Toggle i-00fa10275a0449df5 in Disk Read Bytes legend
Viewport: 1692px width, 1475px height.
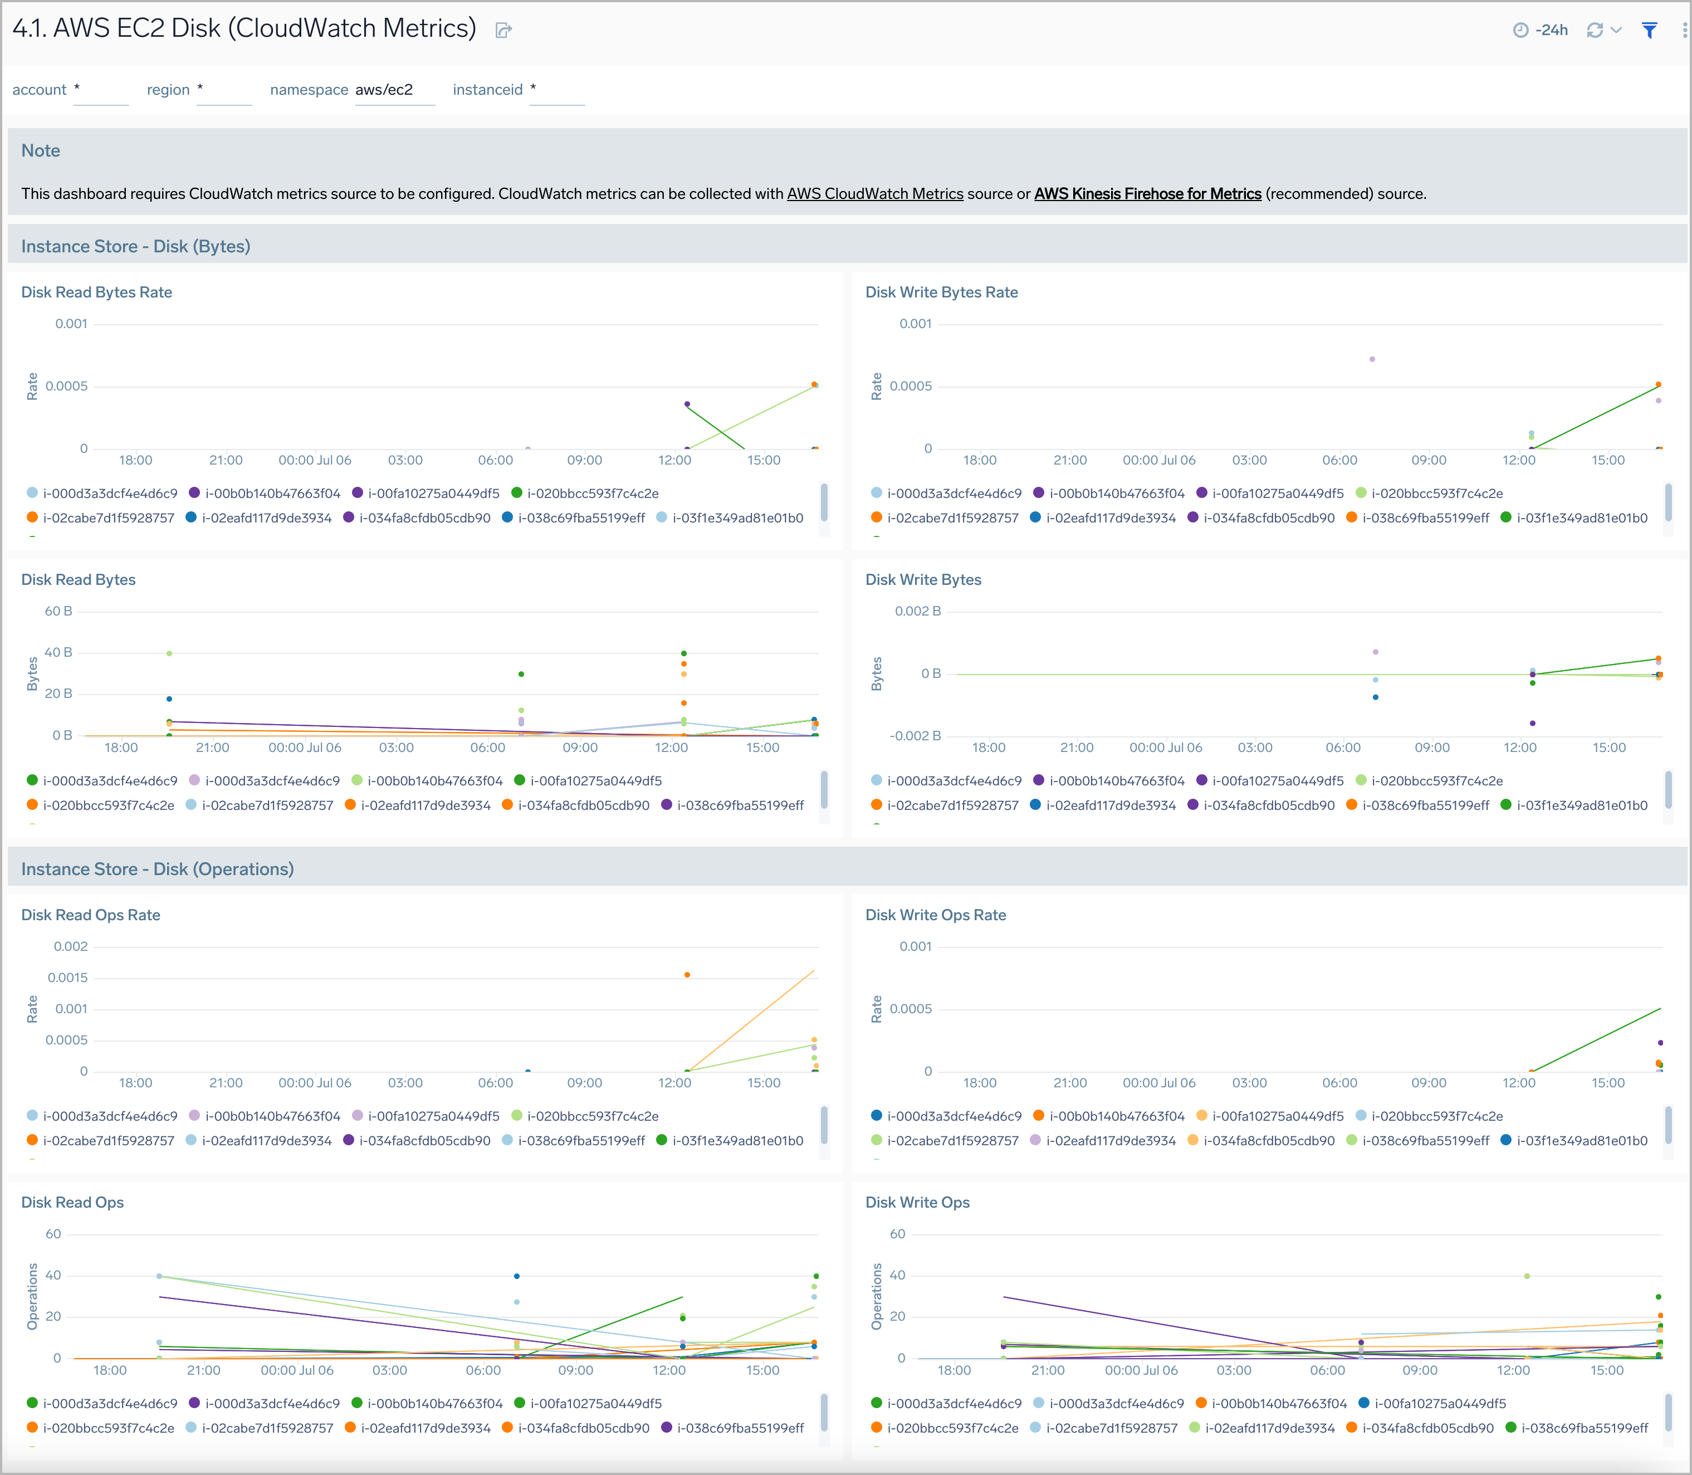(588, 780)
